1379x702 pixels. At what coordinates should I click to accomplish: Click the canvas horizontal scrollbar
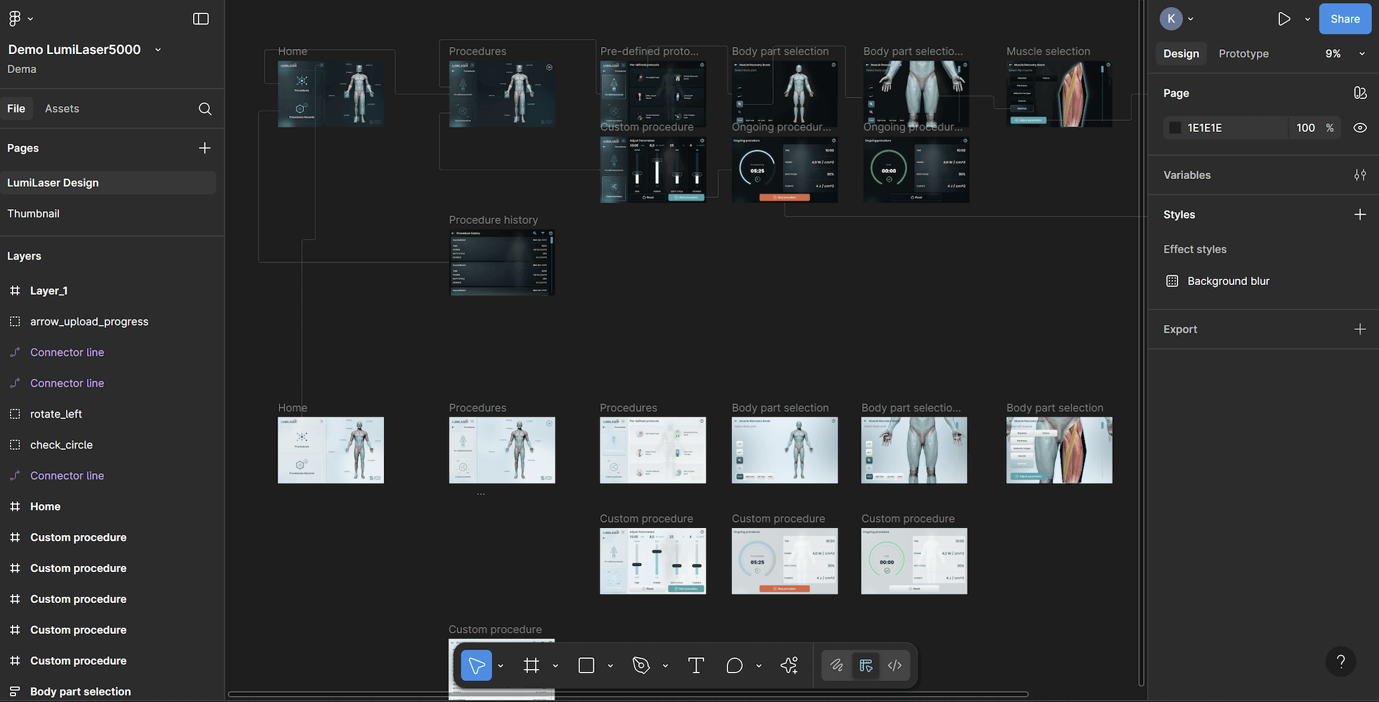pos(628,694)
